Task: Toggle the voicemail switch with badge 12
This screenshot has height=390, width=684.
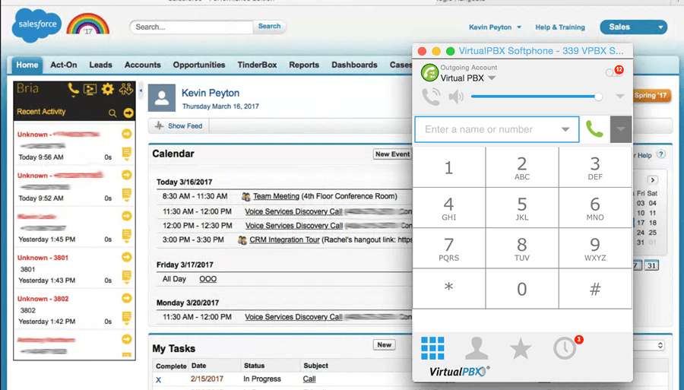Action: click(614, 72)
